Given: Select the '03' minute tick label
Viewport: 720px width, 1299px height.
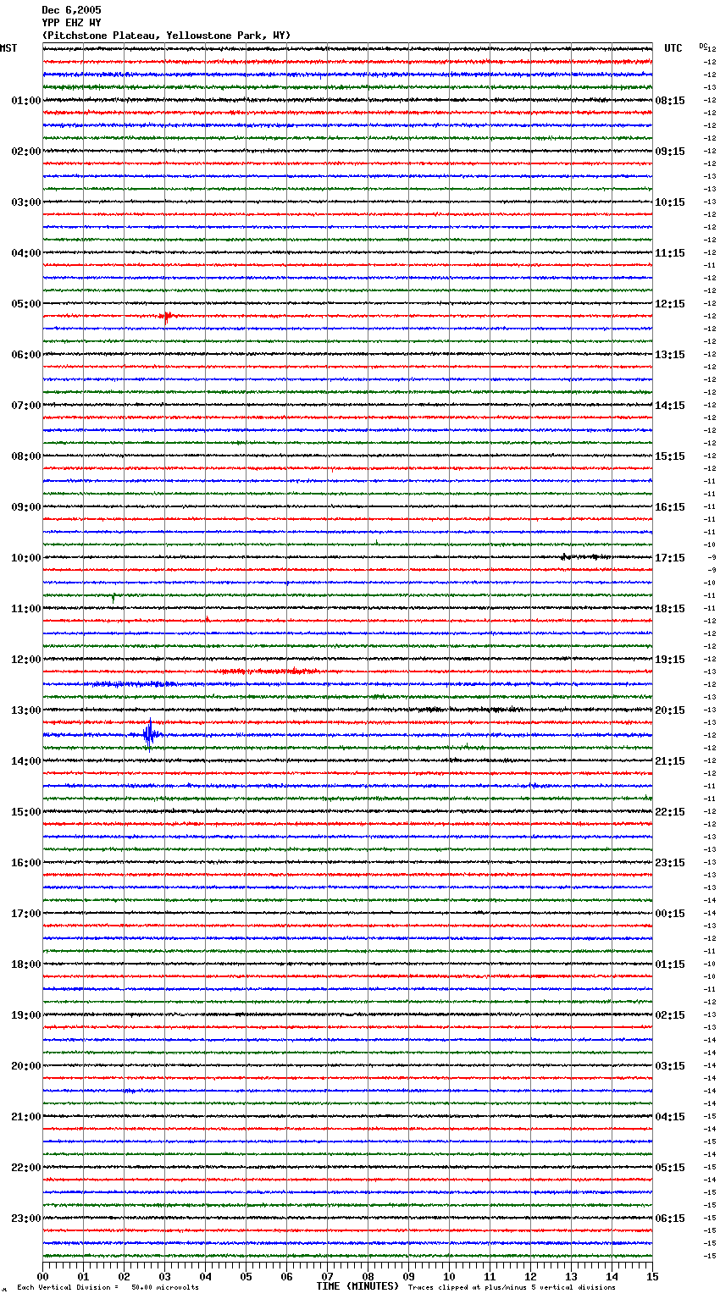Looking at the screenshot, I should point(165,1276).
